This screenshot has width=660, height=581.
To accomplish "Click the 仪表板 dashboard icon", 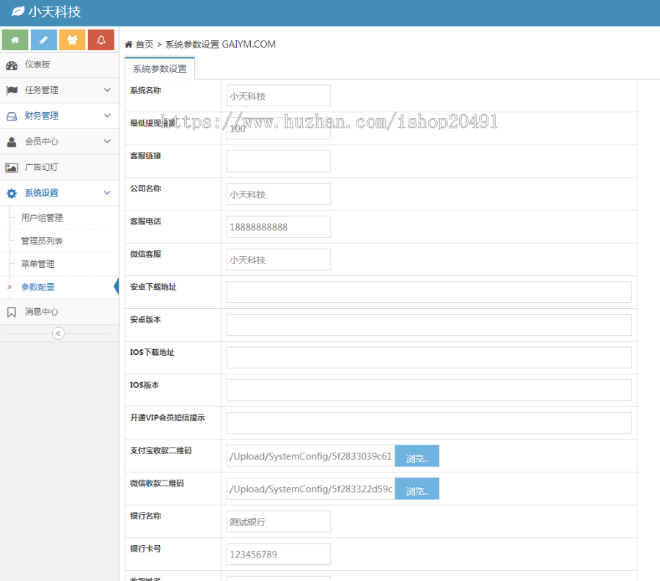I will [12, 65].
